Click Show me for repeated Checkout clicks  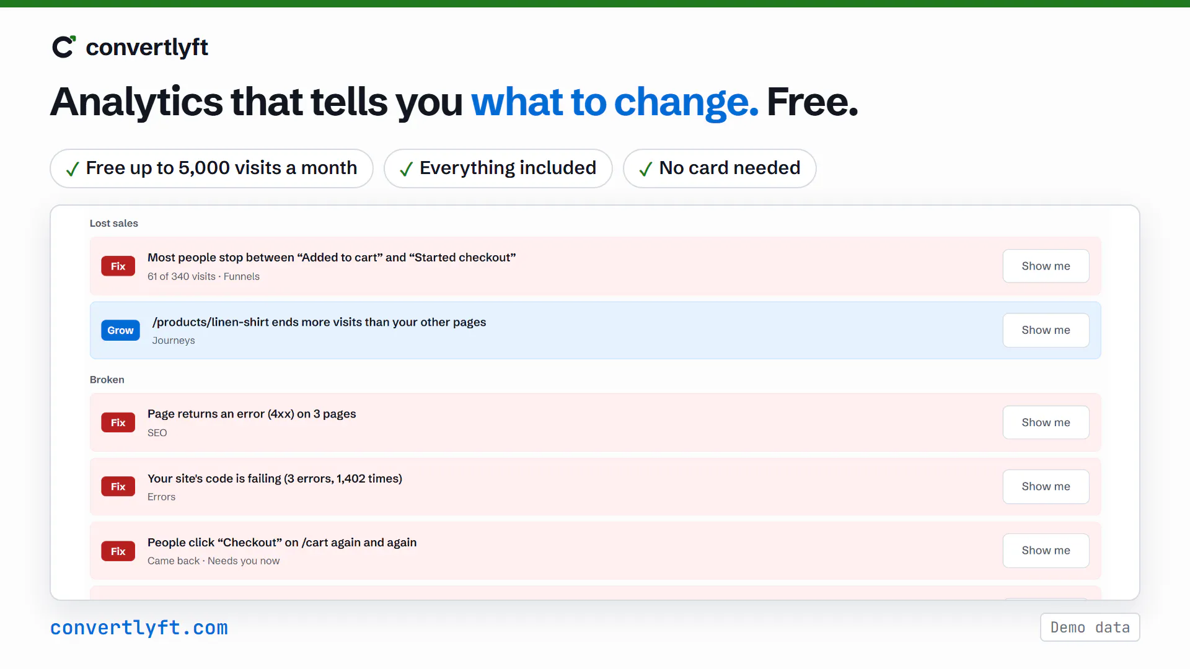click(1046, 550)
